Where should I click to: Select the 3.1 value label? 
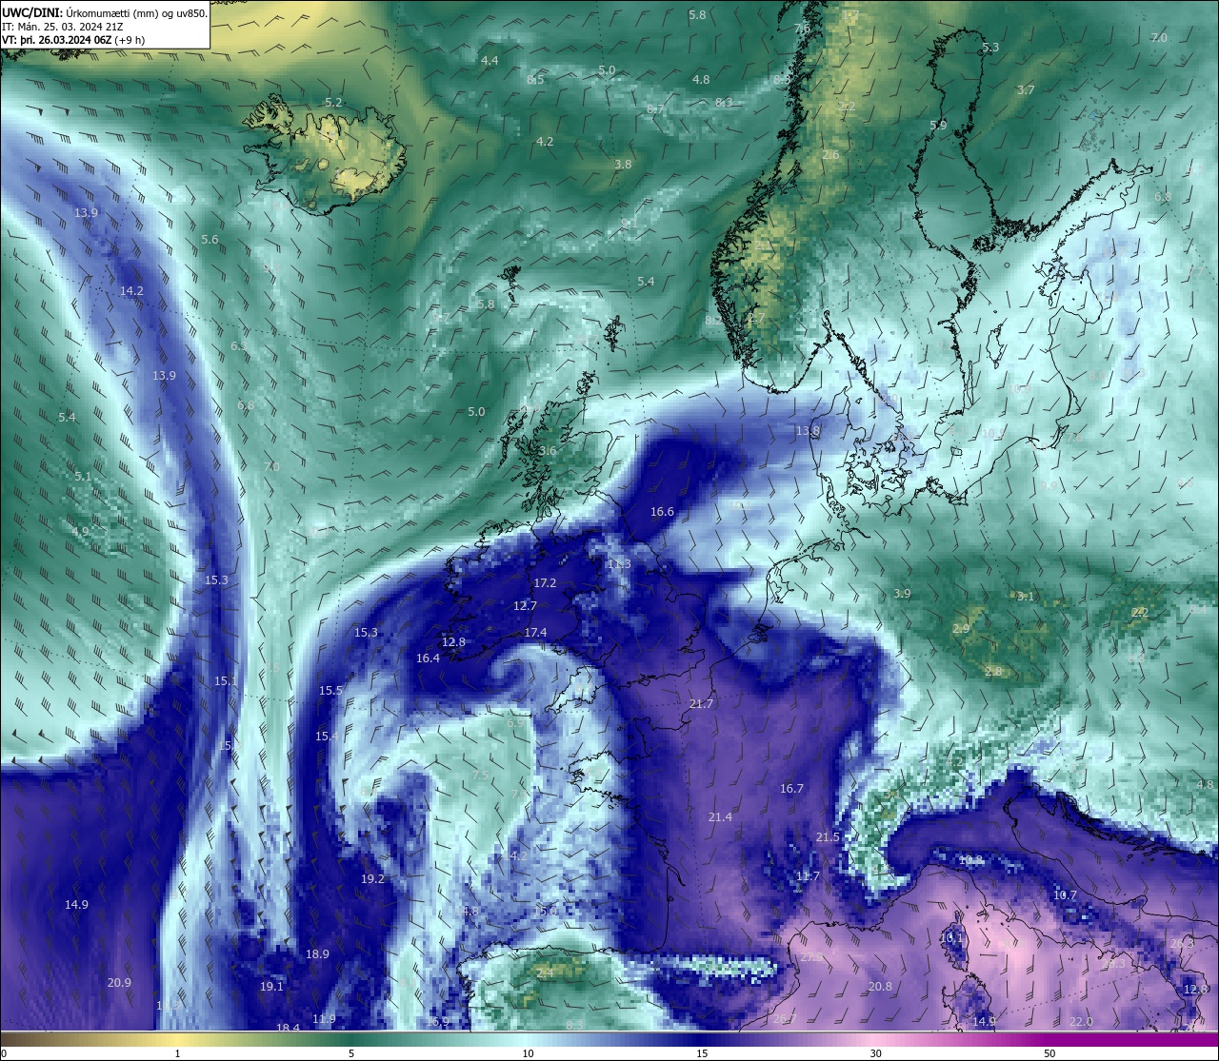click(x=1025, y=596)
